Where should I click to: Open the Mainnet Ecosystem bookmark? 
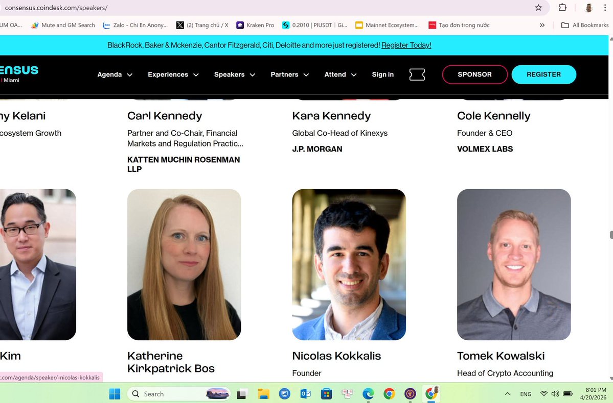pos(387,25)
